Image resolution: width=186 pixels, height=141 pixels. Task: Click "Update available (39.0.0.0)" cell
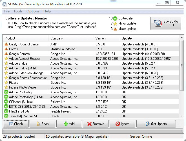(140, 49)
